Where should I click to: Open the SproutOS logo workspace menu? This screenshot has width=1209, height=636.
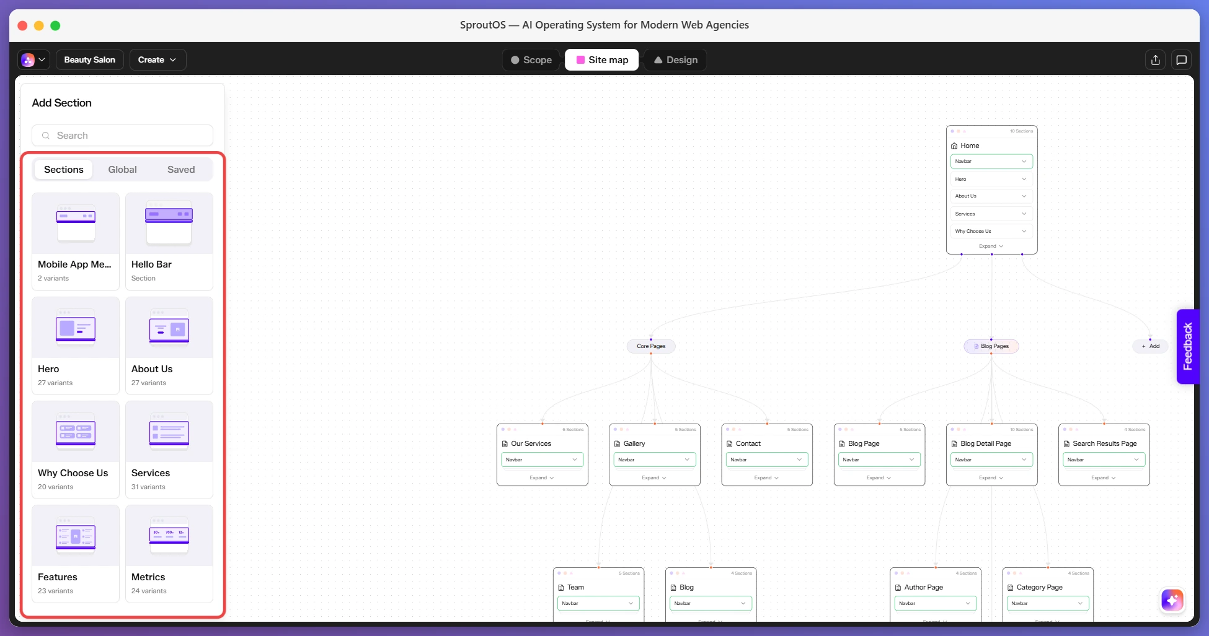pyautogui.click(x=33, y=60)
